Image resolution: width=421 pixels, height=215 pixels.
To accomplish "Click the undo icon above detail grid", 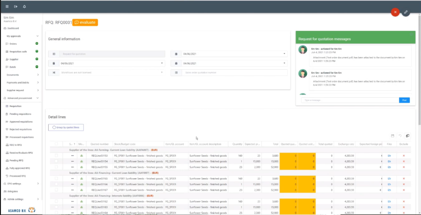I will coord(400,136).
